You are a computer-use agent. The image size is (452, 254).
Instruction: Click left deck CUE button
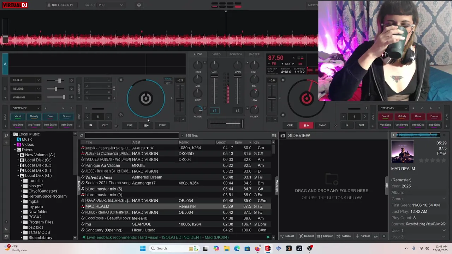(x=130, y=125)
